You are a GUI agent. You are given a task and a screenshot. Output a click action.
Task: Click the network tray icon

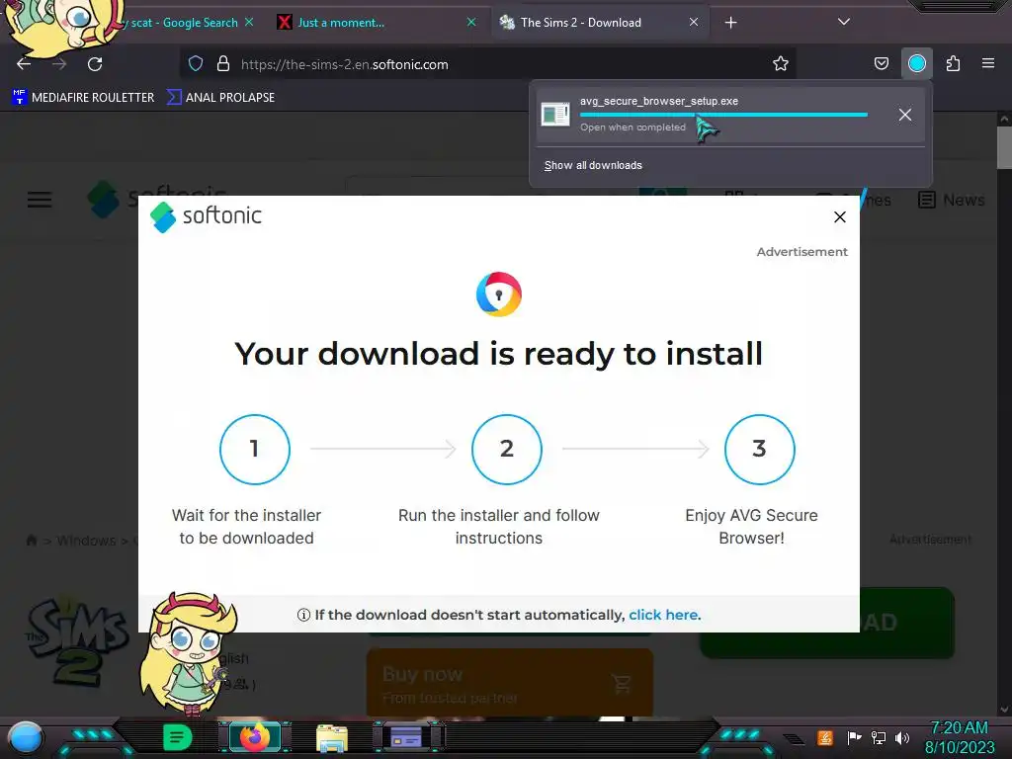878,737
